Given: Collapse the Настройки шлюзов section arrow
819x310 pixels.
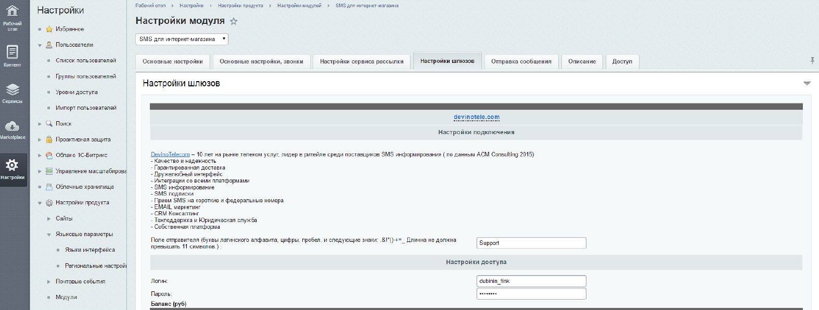Looking at the screenshot, I should coord(807,83).
